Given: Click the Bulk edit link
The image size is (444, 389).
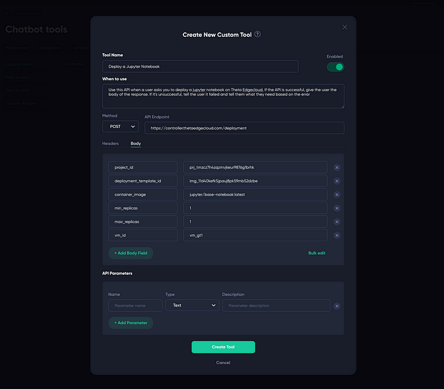Looking at the screenshot, I should [x=317, y=253].
